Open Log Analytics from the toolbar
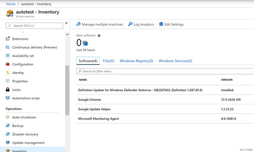Image resolution: width=254 pixels, height=152 pixels. (141, 24)
